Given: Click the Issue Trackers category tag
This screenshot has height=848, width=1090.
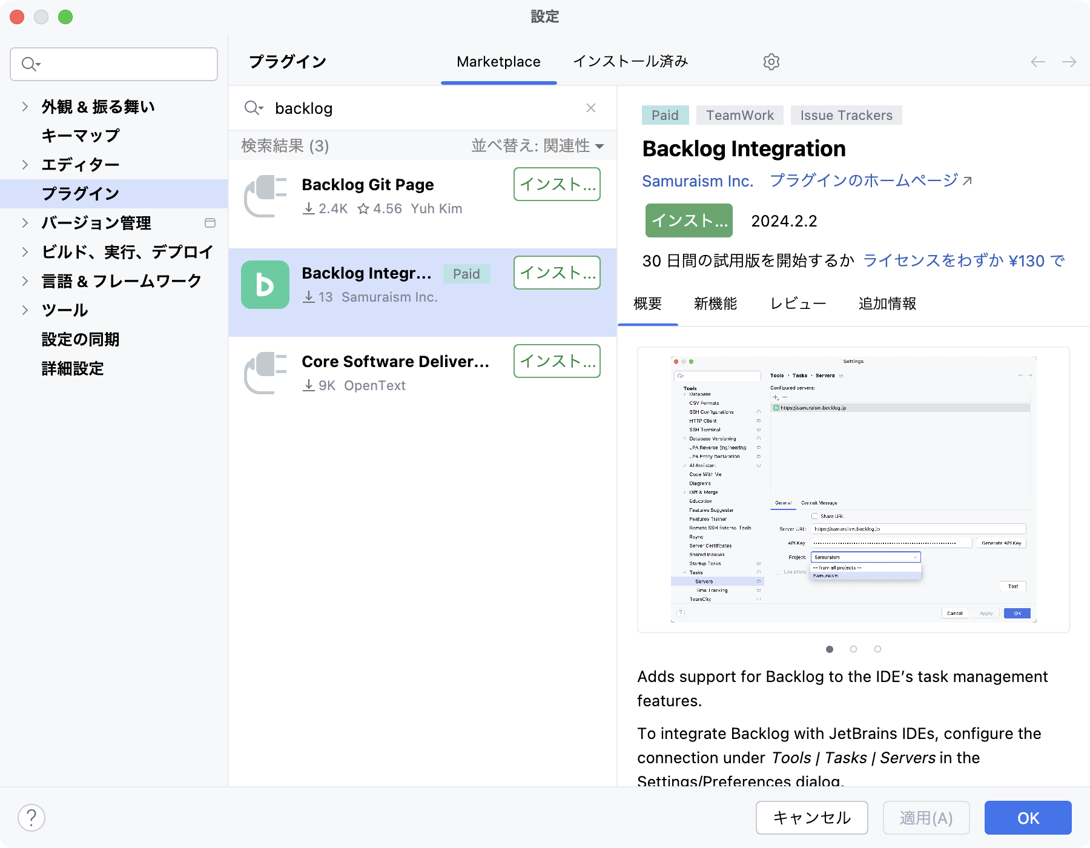Looking at the screenshot, I should [x=847, y=115].
